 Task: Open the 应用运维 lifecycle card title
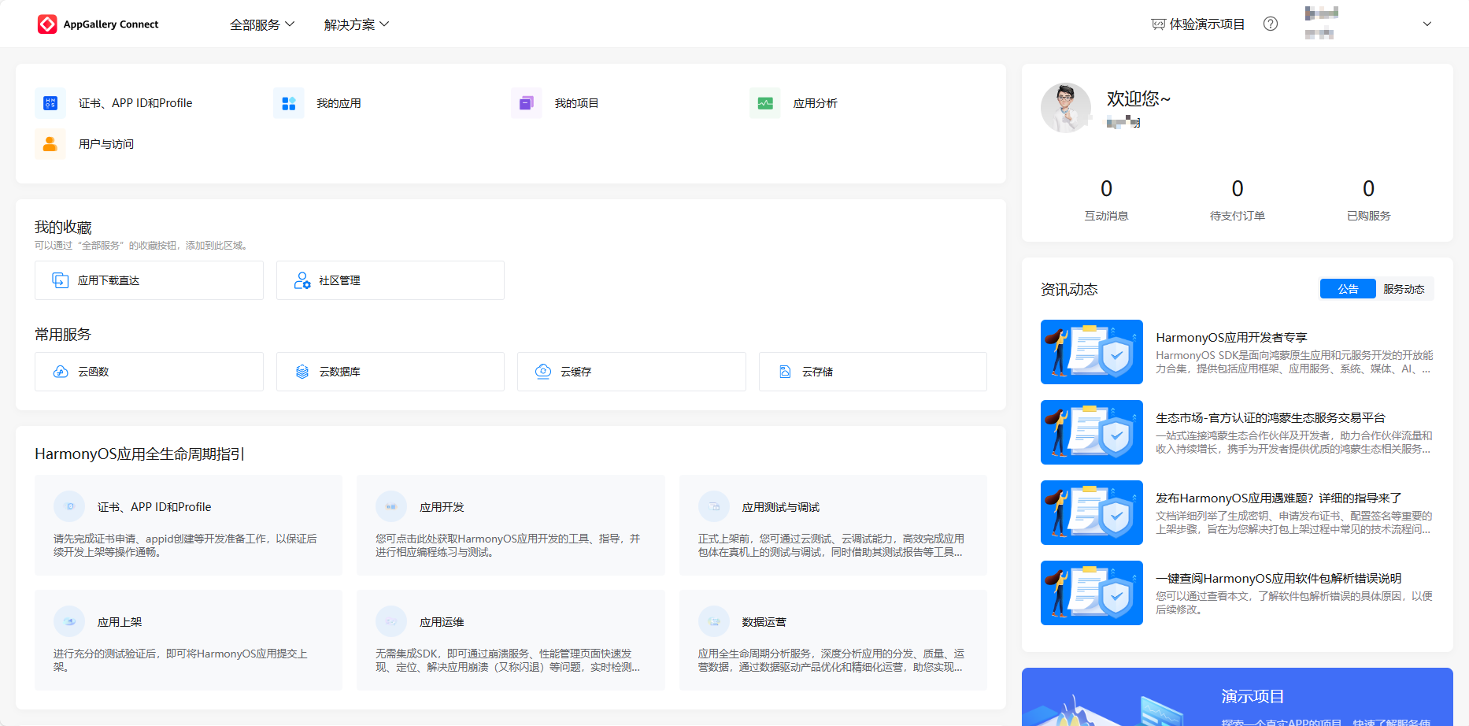pyautogui.click(x=442, y=622)
